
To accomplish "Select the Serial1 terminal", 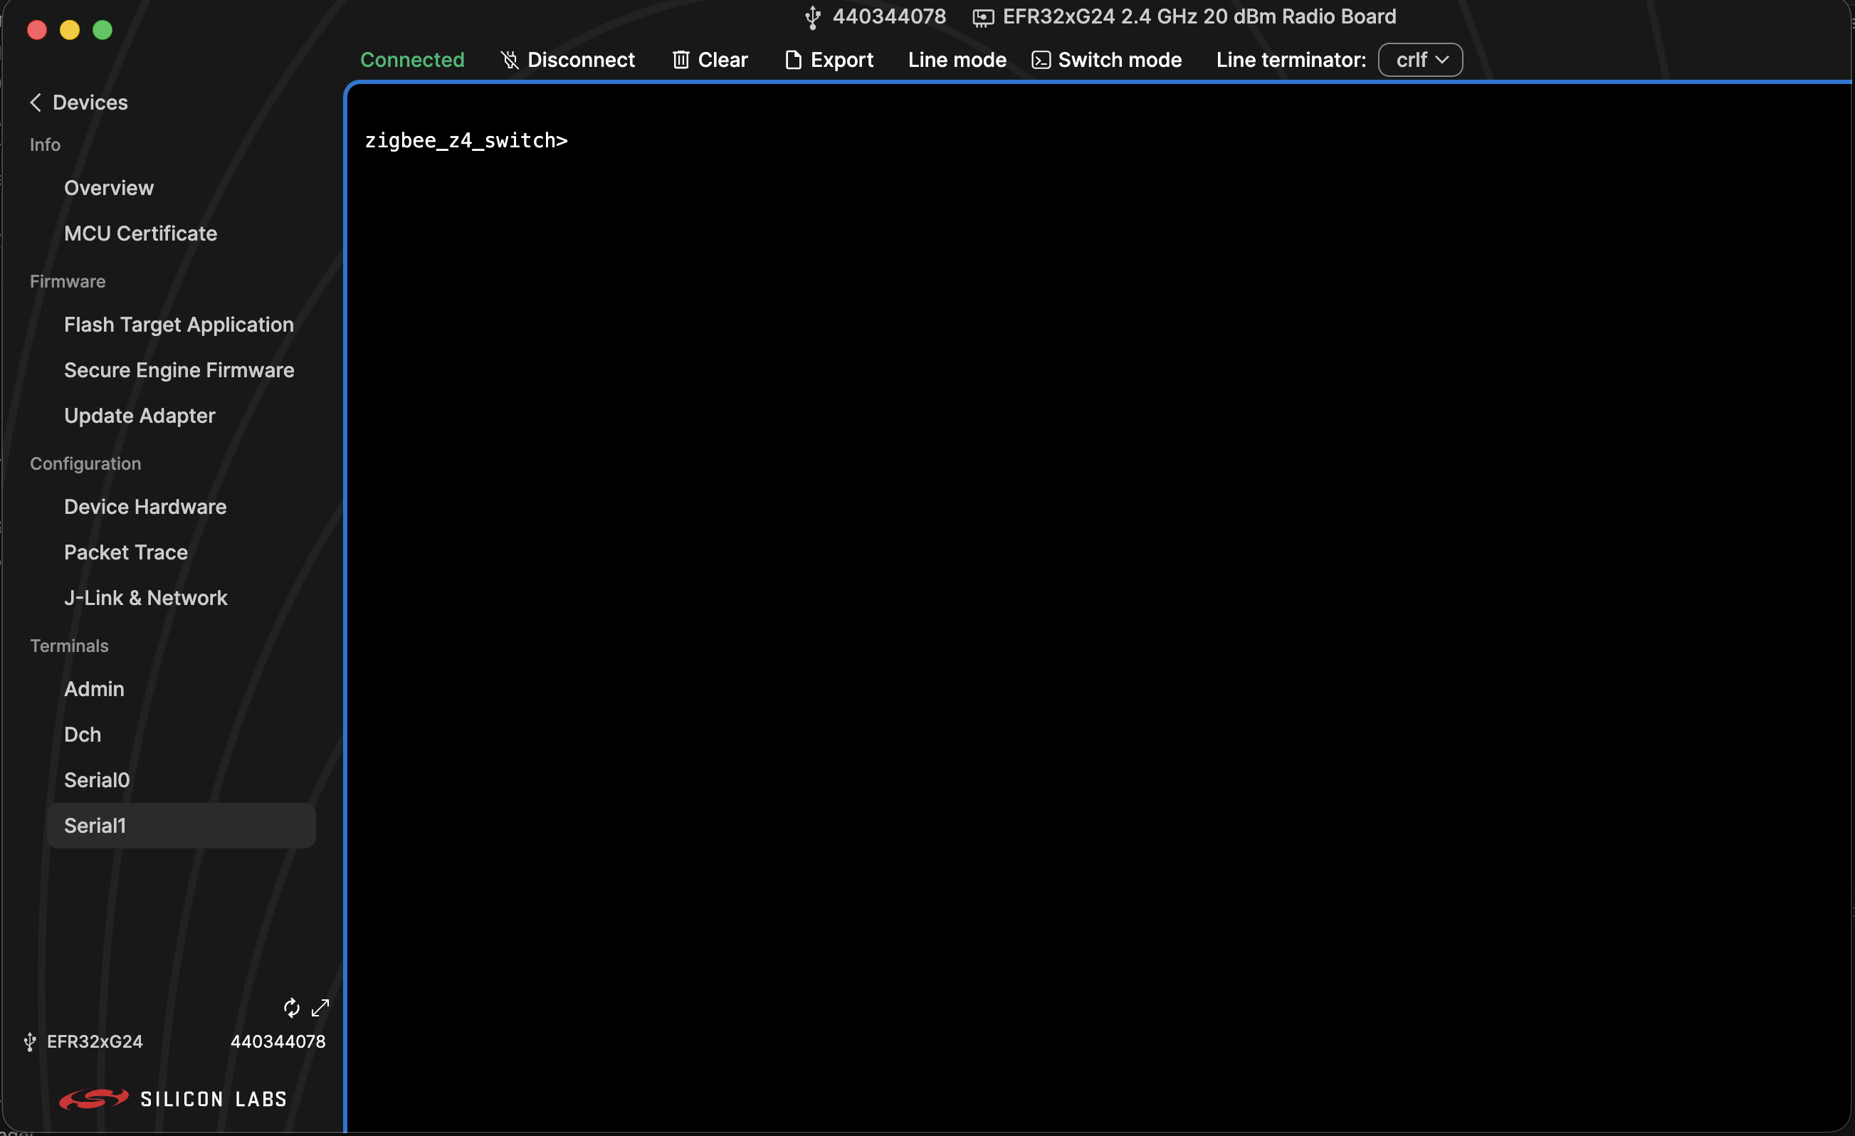I will (181, 826).
